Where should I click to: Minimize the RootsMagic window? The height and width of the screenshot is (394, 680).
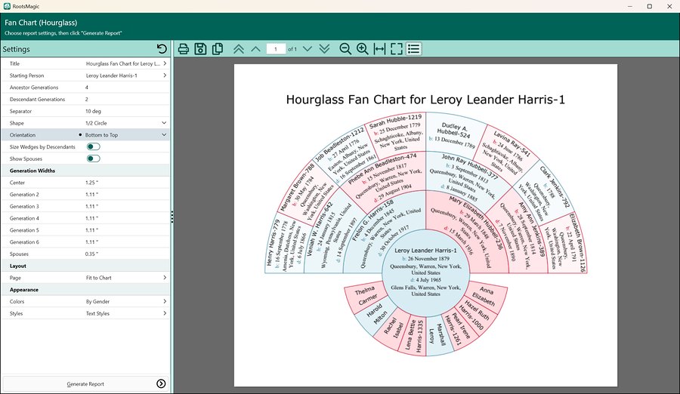pyautogui.click(x=629, y=6)
